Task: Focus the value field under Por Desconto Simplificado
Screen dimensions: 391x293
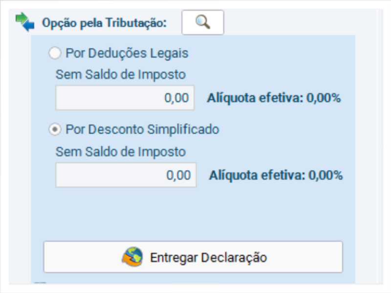Action: coord(126,175)
